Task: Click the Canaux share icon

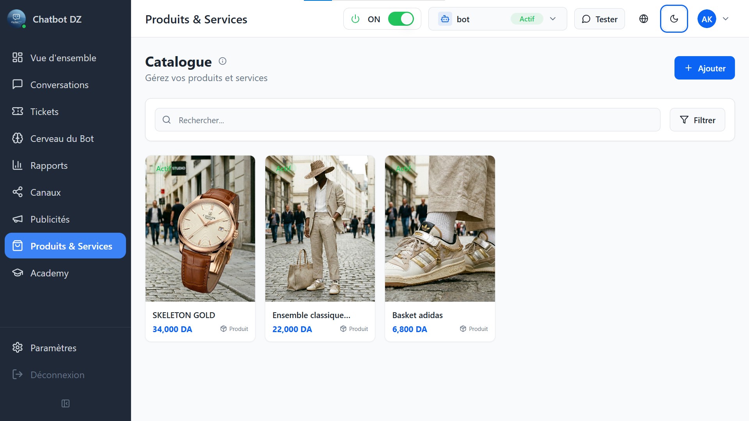Action: (18, 192)
